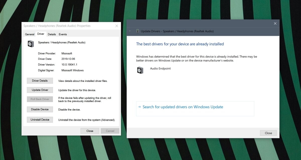The image size is (301, 160).
Task: Click the Audio Endpoint speaker icon
Action: tap(140, 70)
